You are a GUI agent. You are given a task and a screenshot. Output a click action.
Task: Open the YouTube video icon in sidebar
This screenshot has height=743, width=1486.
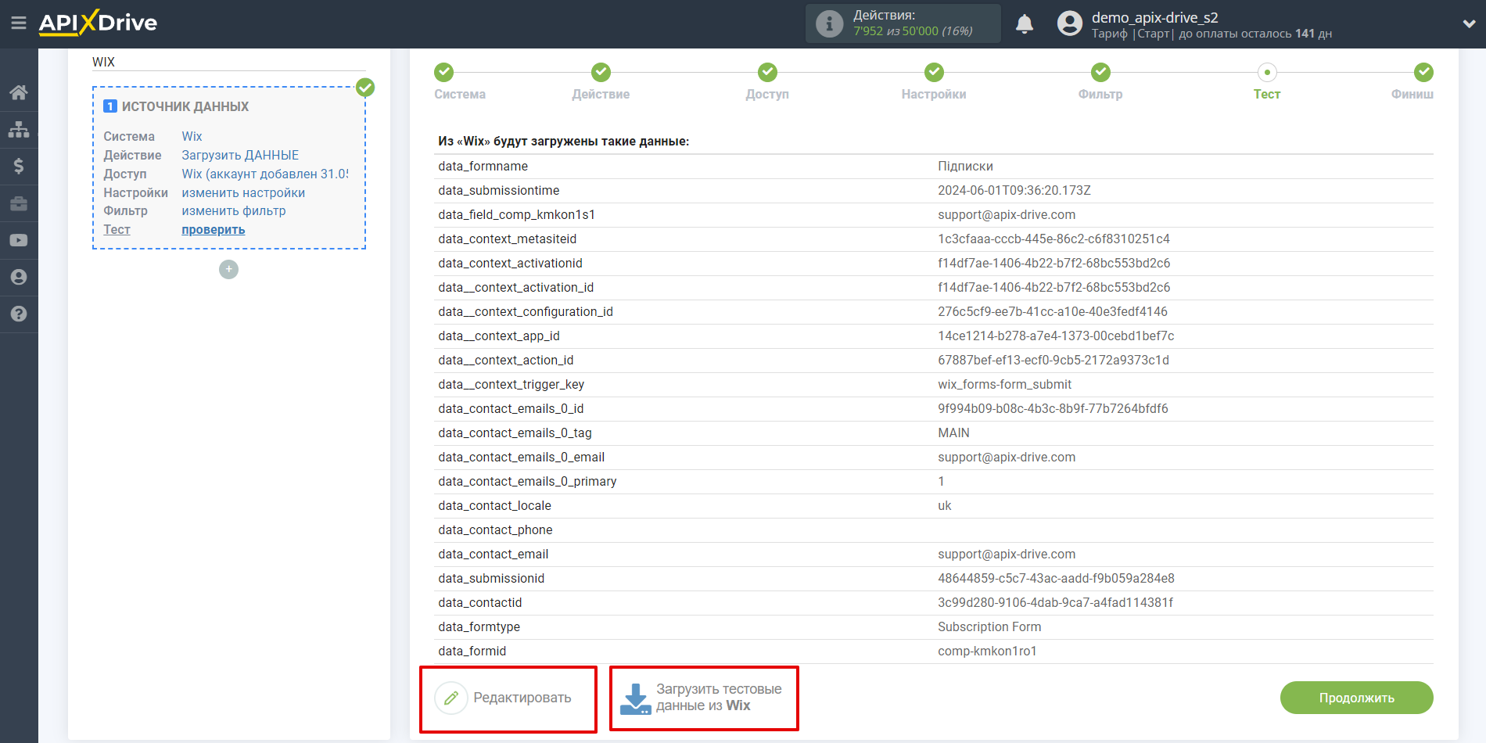coord(19,240)
